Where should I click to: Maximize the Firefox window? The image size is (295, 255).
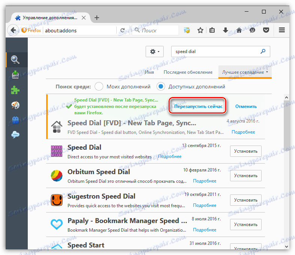(264, 12)
